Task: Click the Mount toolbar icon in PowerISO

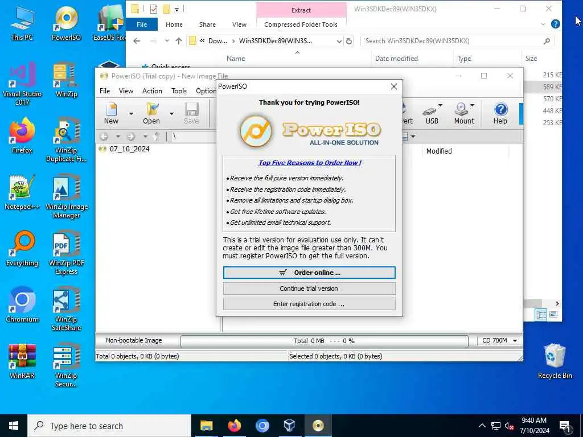Action: point(463,114)
